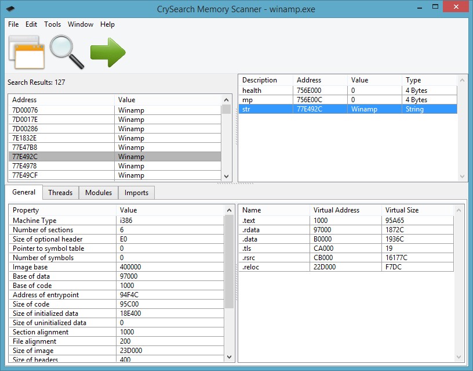Click the app icon in title bar

click(x=12, y=9)
